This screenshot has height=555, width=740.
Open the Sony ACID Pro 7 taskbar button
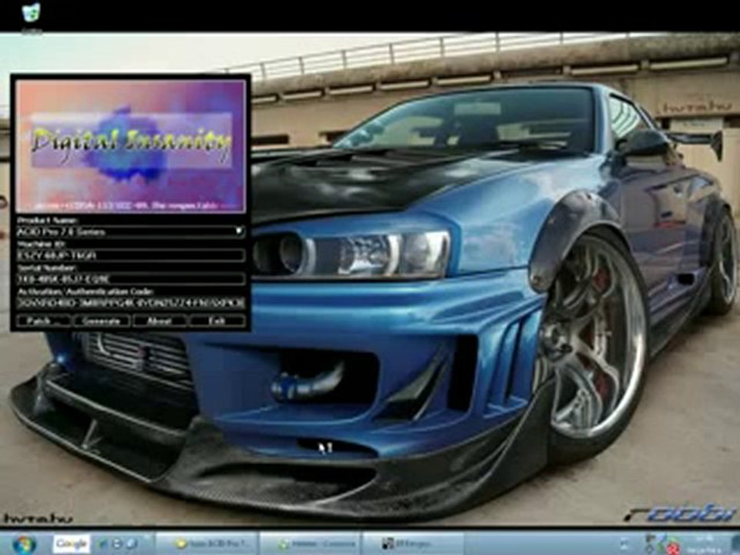207,543
